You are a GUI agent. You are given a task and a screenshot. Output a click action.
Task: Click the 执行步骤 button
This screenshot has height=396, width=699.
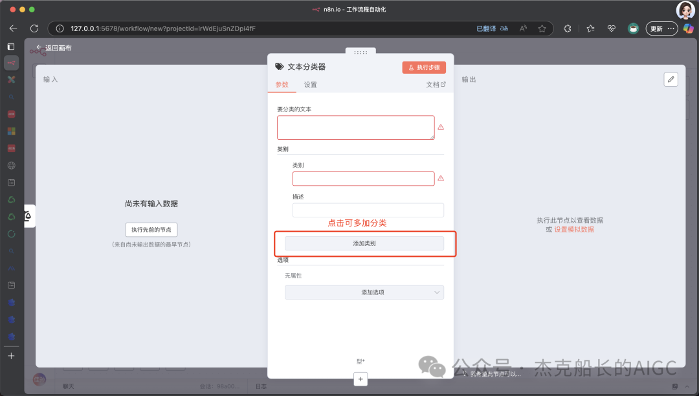424,67
